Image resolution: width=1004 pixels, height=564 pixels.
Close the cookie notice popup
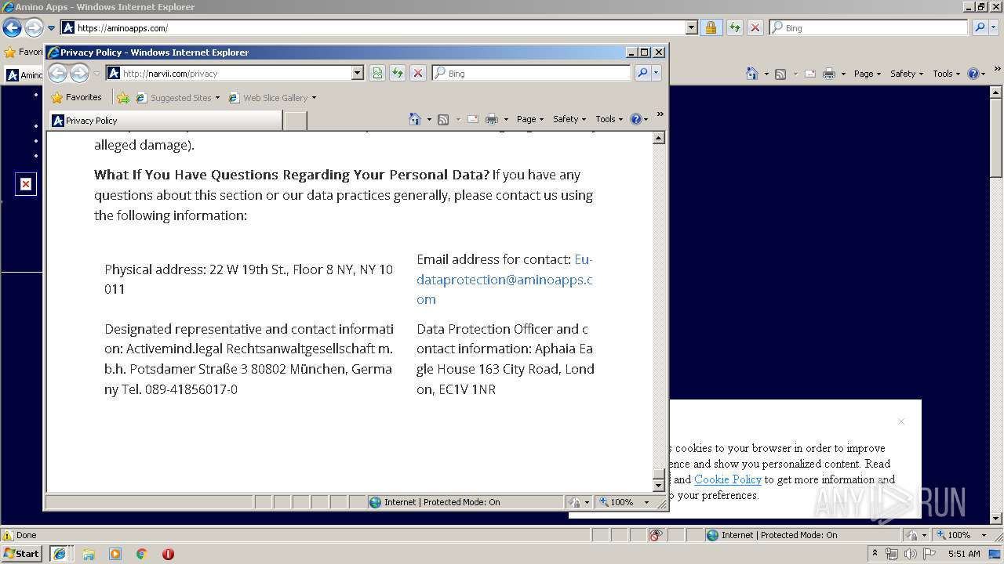pos(901,421)
